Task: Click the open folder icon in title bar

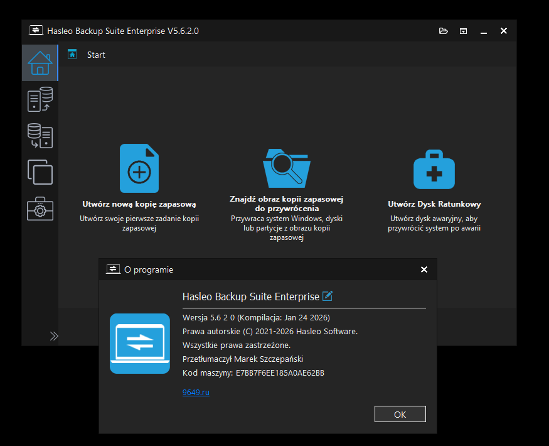Action: 443,31
